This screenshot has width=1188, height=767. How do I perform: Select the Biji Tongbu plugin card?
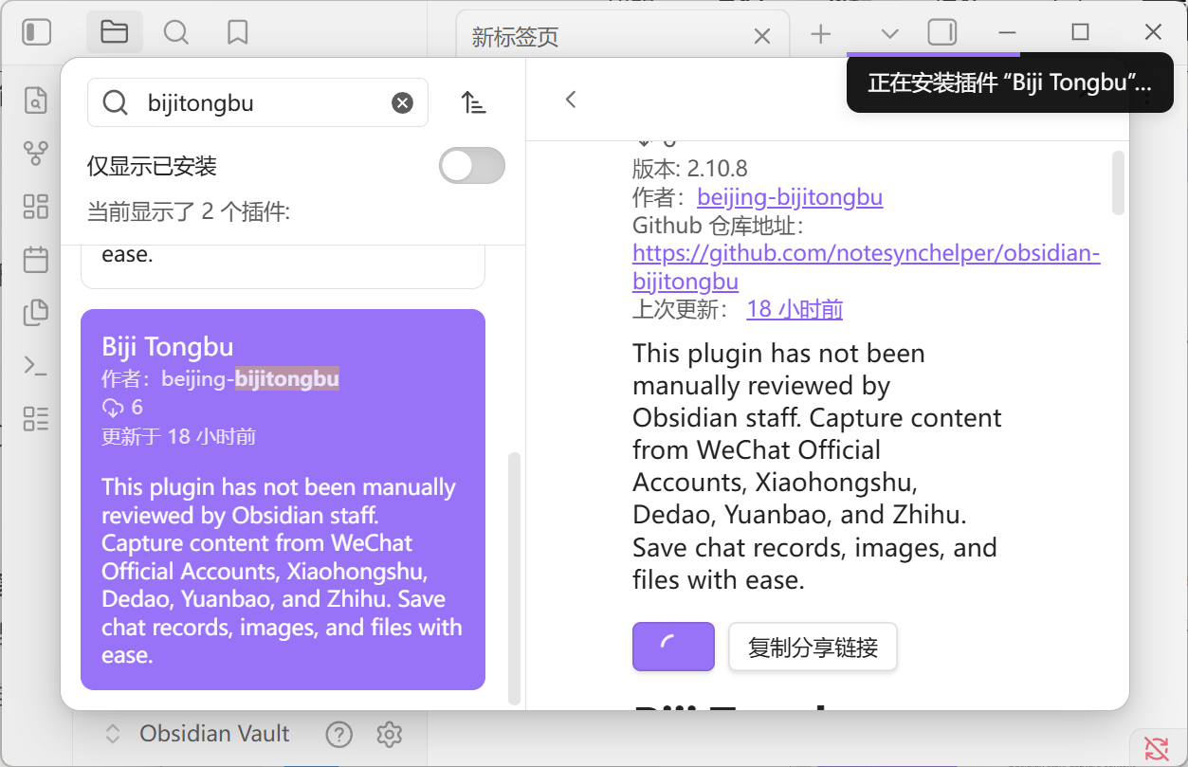click(283, 500)
